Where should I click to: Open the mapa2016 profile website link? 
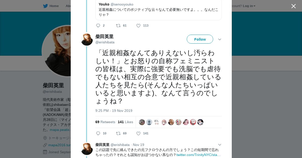click(59, 145)
